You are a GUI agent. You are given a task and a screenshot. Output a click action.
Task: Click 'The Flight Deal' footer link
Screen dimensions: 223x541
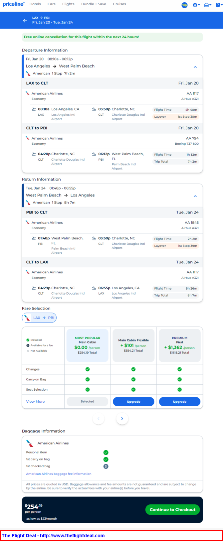(x=53, y=535)
